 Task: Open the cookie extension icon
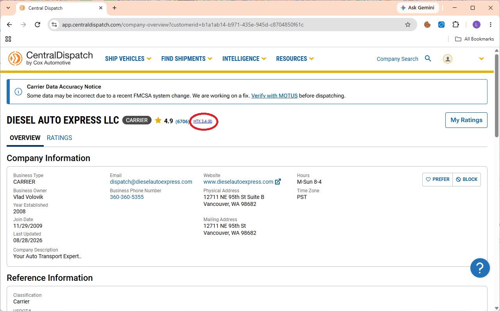pos(427,25)
